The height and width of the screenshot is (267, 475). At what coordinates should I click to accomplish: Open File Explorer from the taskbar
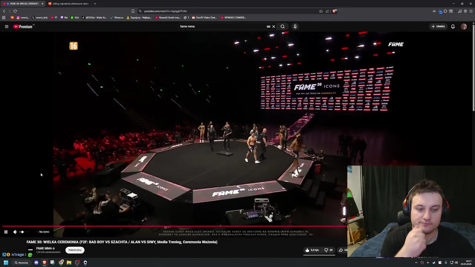69,263
